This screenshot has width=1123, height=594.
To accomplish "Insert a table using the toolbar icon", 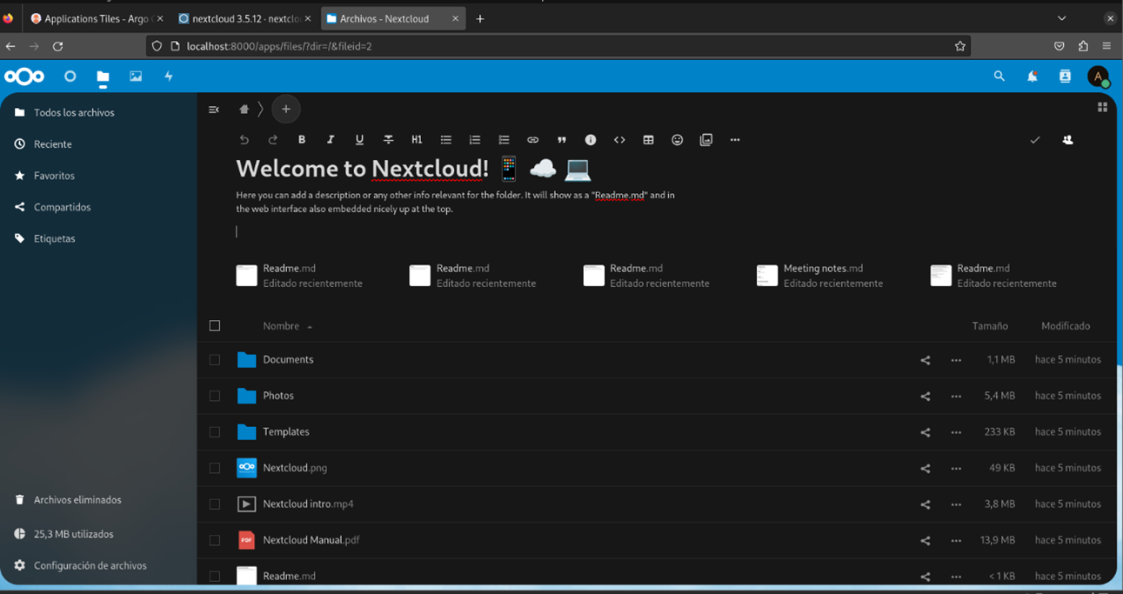I will point(648,140).
